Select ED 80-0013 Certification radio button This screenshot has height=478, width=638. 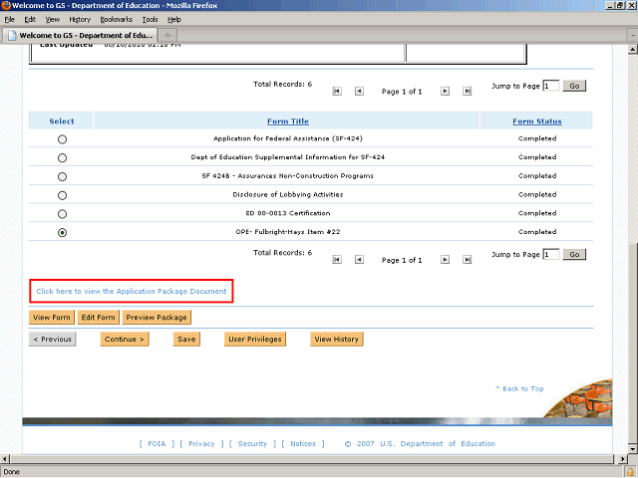click(x=62, y=214)
